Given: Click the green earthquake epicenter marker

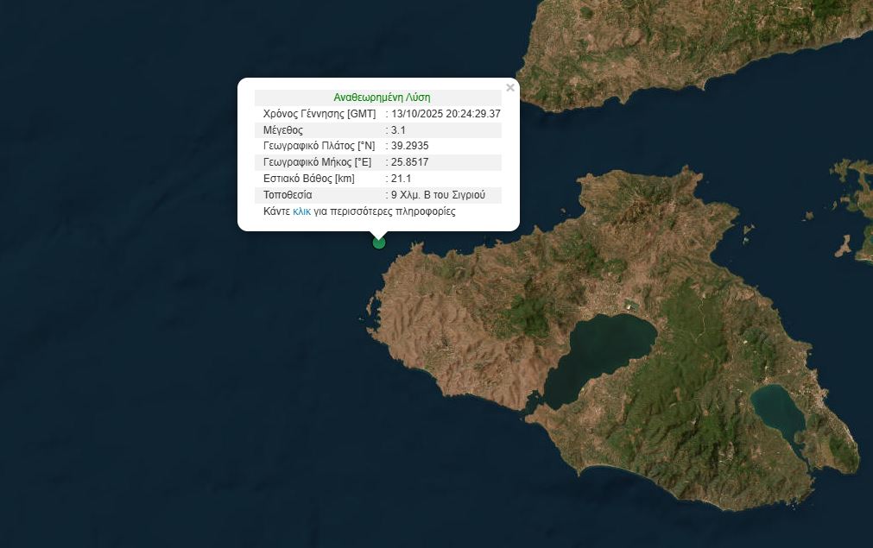Looking at the screenshot, I should pyautogui.click(x=378, y=243).
